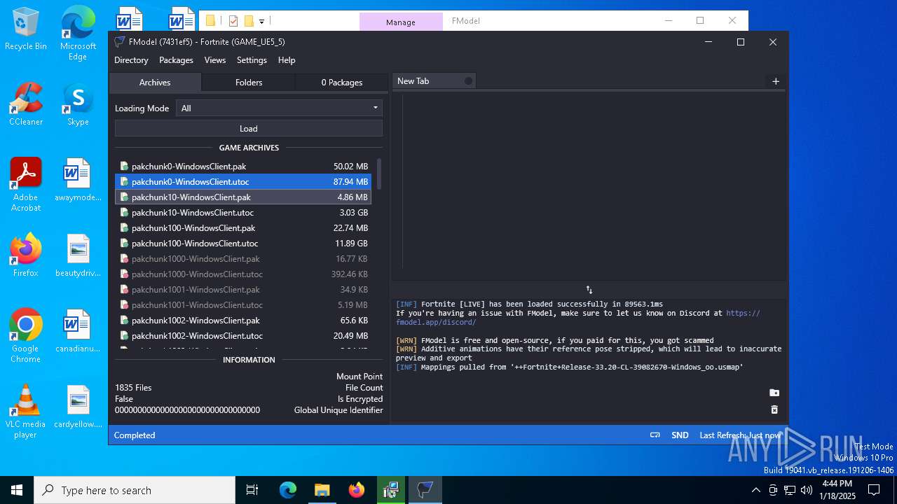Image resolution: width=897 pixels, height=504 pixels.
Task: Click the SND status indicator
Action: tap(680, 435)
